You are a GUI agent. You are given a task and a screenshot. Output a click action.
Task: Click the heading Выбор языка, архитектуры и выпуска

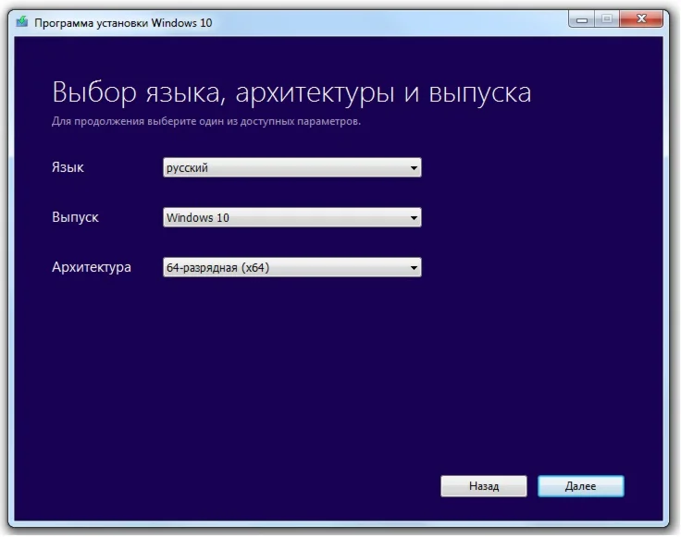coord(291,92)
